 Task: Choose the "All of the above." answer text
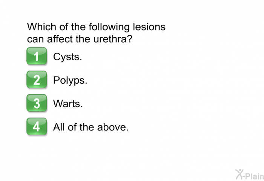tap(91, 127)
